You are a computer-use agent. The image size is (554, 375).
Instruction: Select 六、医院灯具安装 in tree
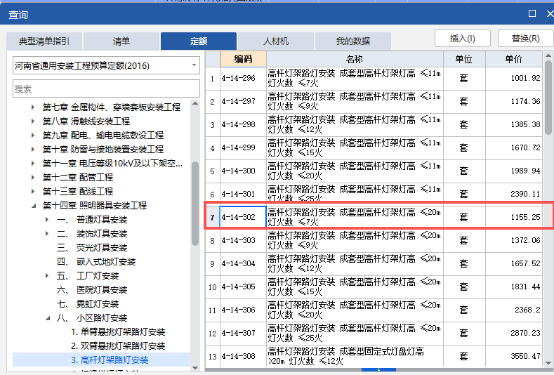(x=92, y=290)
